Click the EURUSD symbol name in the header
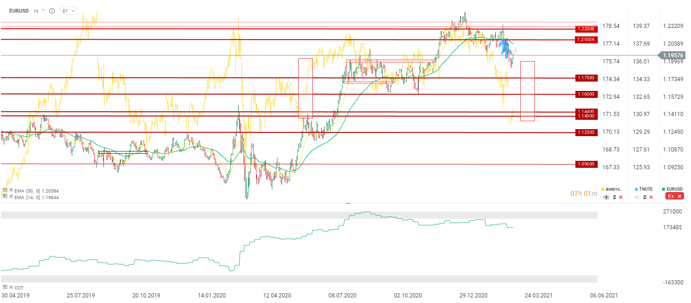 pyautogui.click(x=20, y=11)
